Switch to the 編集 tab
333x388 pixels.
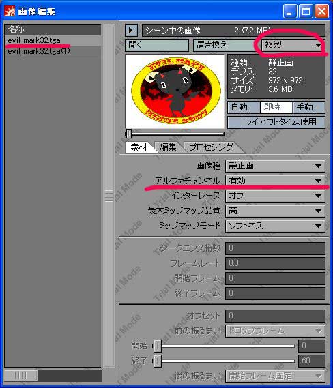[x=168, y=147]
